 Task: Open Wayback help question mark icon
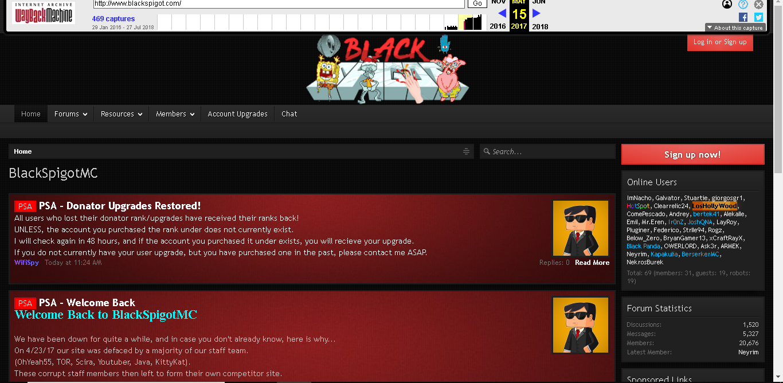pyautogui.click(x=743, y=5)
